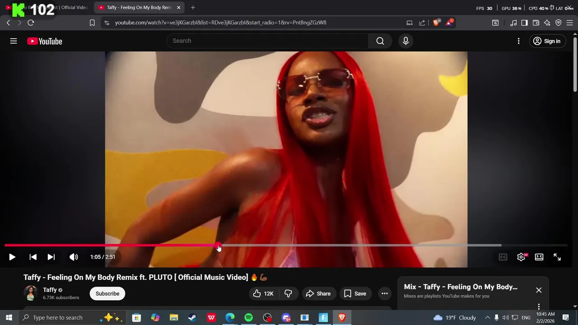This screenshot has width=578, height=325.
Task: View site information in address bar
Action: tap(107, 23)
